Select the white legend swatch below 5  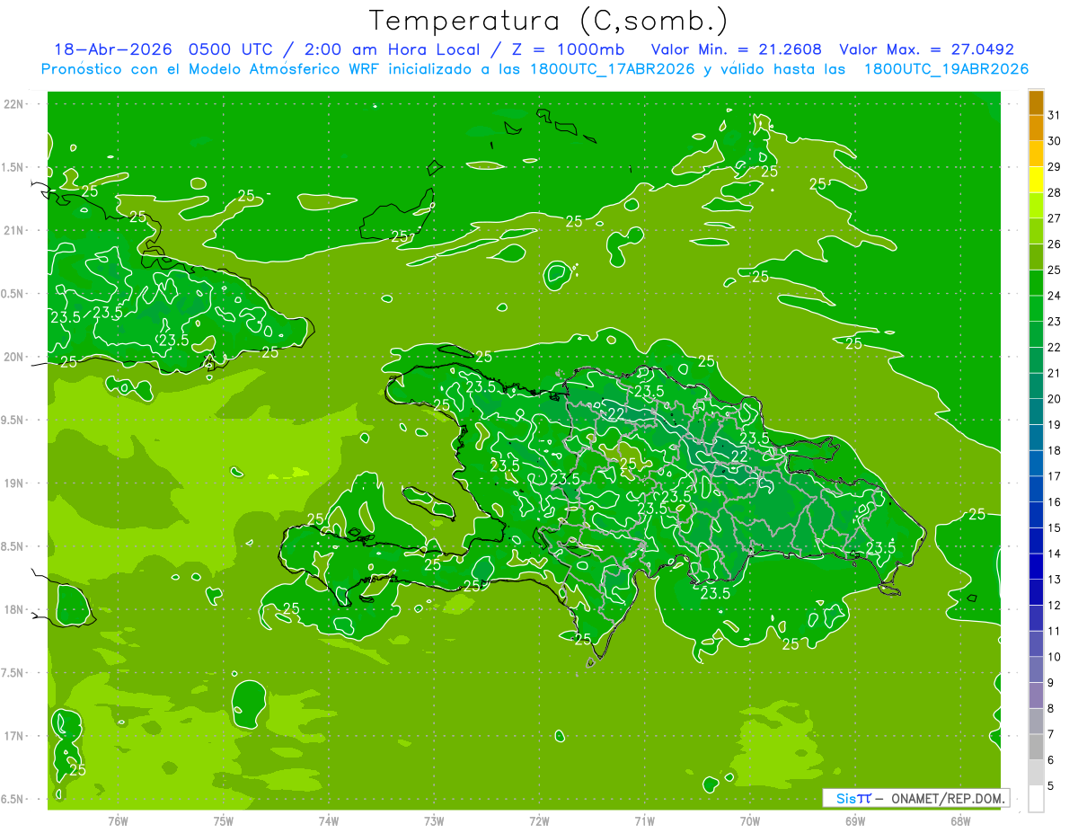coord(1036,799)
